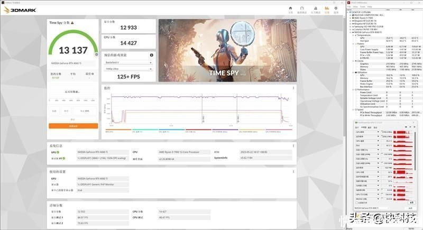Click the GPU-Z sensor list scrollbar
This screenshot has height=230, width=423.
(415, 151)
